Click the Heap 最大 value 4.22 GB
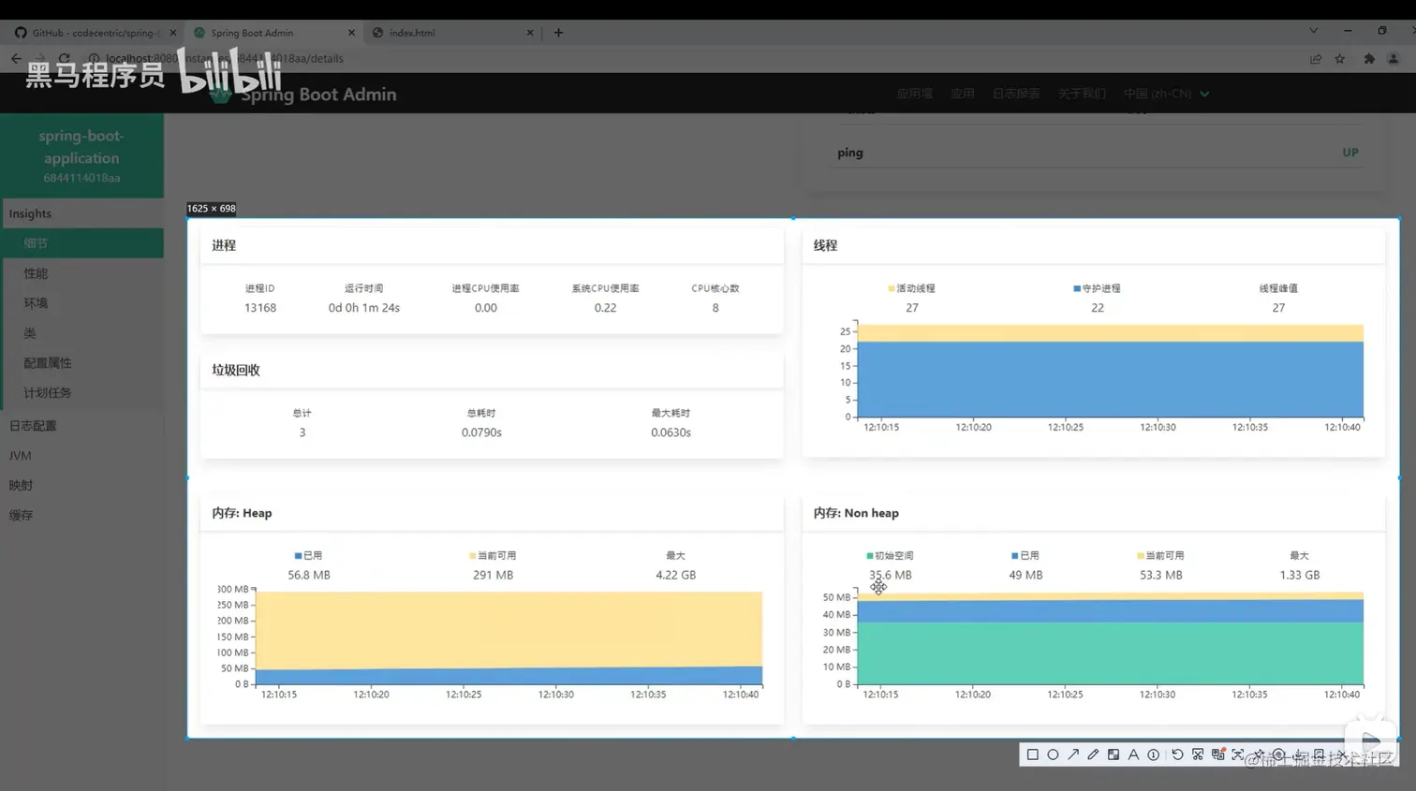The width and height of the screenshot is (1416, 791). [x=675, y=575]
